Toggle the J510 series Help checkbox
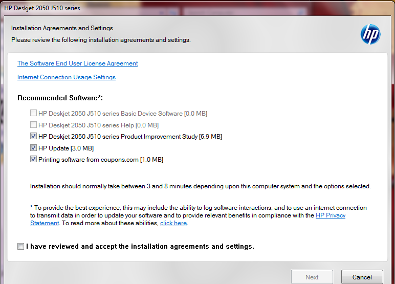The image size is (395, 284). pos(33,124)
